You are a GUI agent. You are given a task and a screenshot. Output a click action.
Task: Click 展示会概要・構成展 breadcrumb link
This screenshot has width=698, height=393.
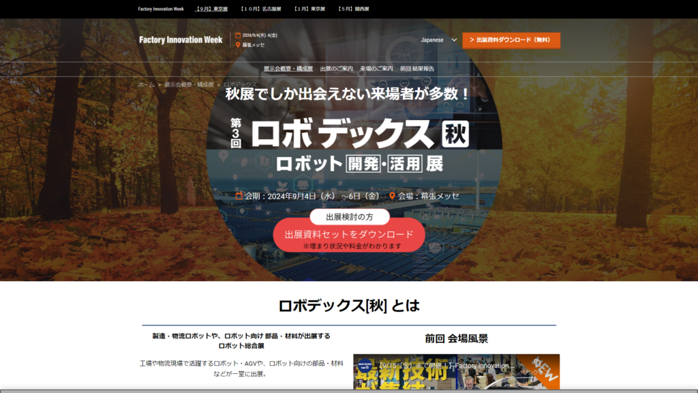(189, 85)
